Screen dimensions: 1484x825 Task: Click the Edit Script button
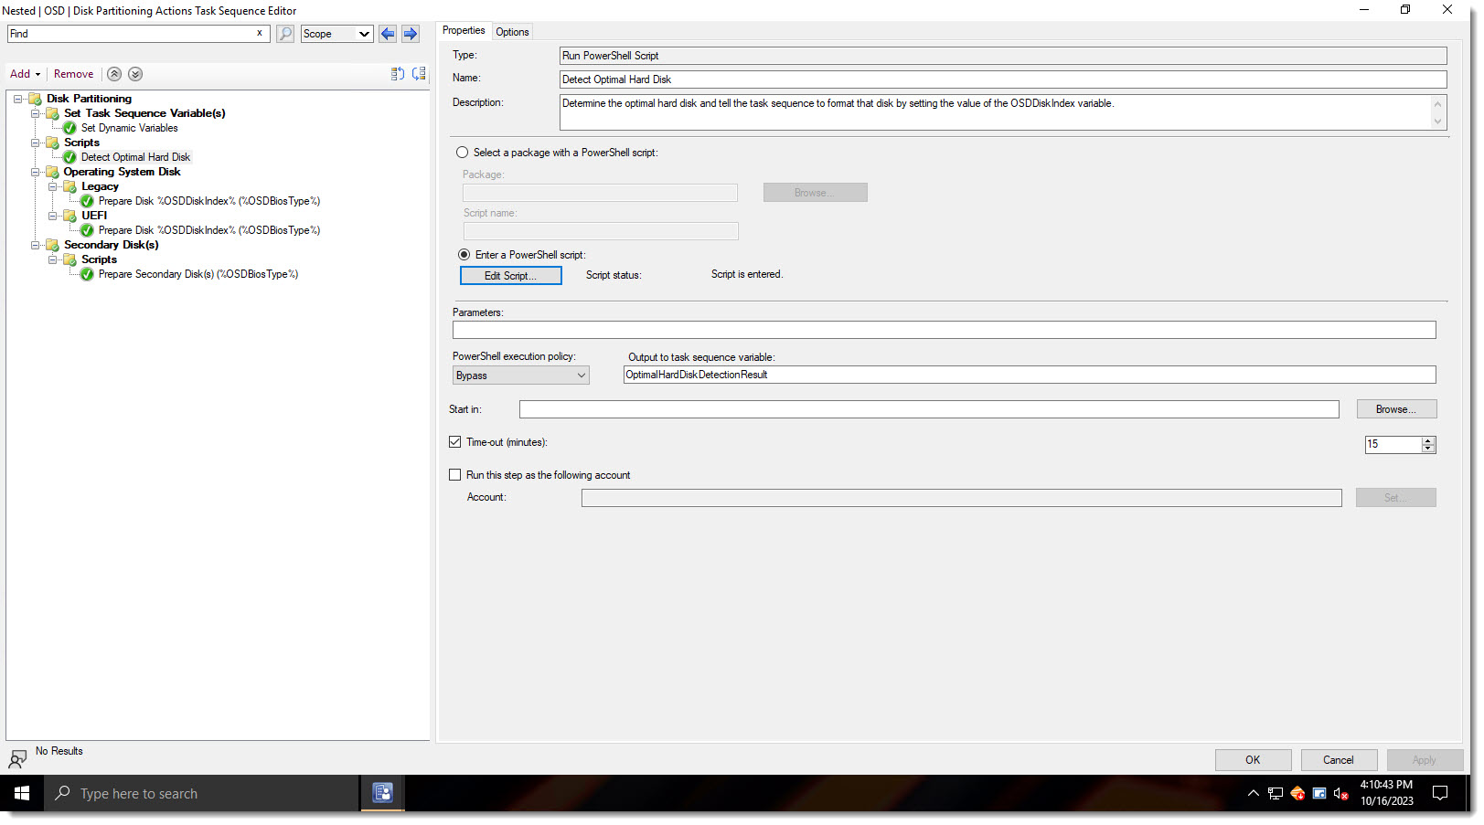(510, 276)
